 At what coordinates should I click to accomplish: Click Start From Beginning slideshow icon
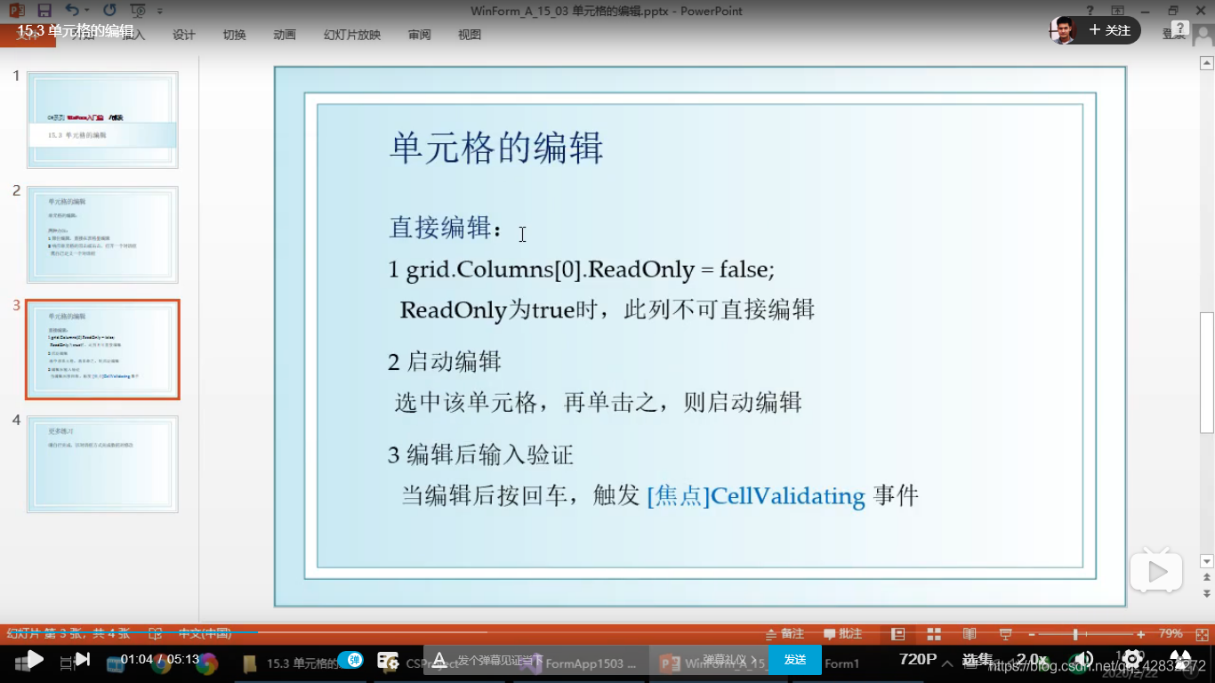click(138, 11)
